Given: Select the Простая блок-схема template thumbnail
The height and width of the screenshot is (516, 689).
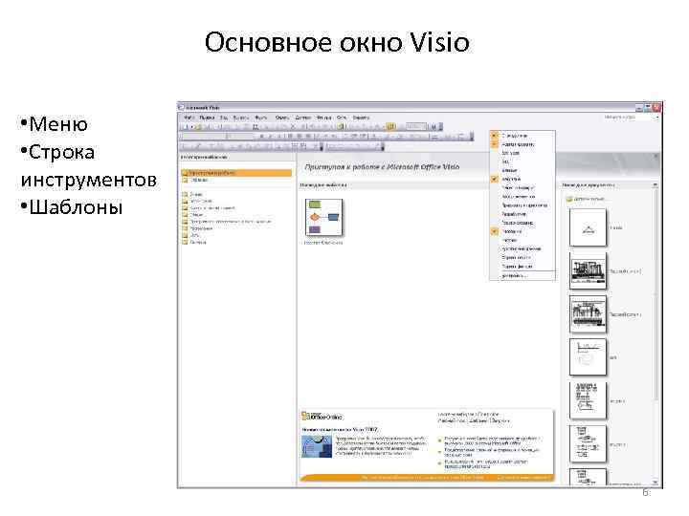Looking at the screenshot, I should (x=323, y=218).
